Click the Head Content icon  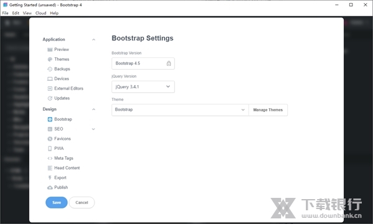pos(50,168)
